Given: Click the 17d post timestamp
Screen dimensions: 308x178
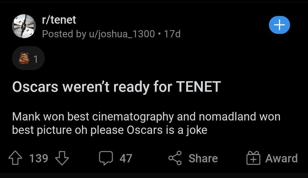Looking at the screenshot, I should coord(172,34).
